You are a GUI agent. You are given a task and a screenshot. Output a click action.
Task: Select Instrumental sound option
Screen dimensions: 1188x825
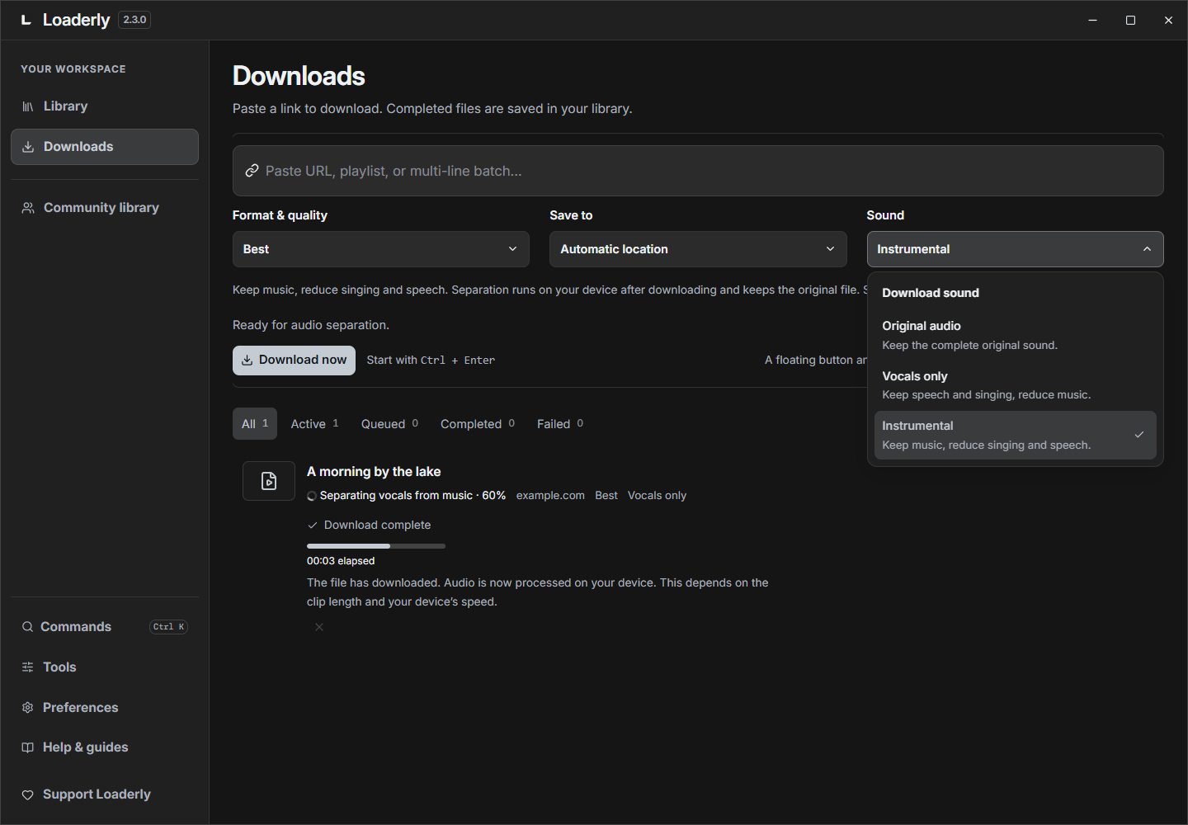click(x=1016, y=436)
